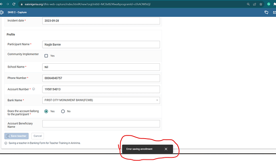The width and height of the screenshot is (276, 161).
Task: Select Yes for account belongs to participant
Action: (46, 111)
